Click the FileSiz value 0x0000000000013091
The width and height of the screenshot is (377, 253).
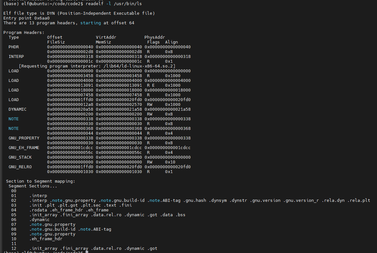[70, 85]
